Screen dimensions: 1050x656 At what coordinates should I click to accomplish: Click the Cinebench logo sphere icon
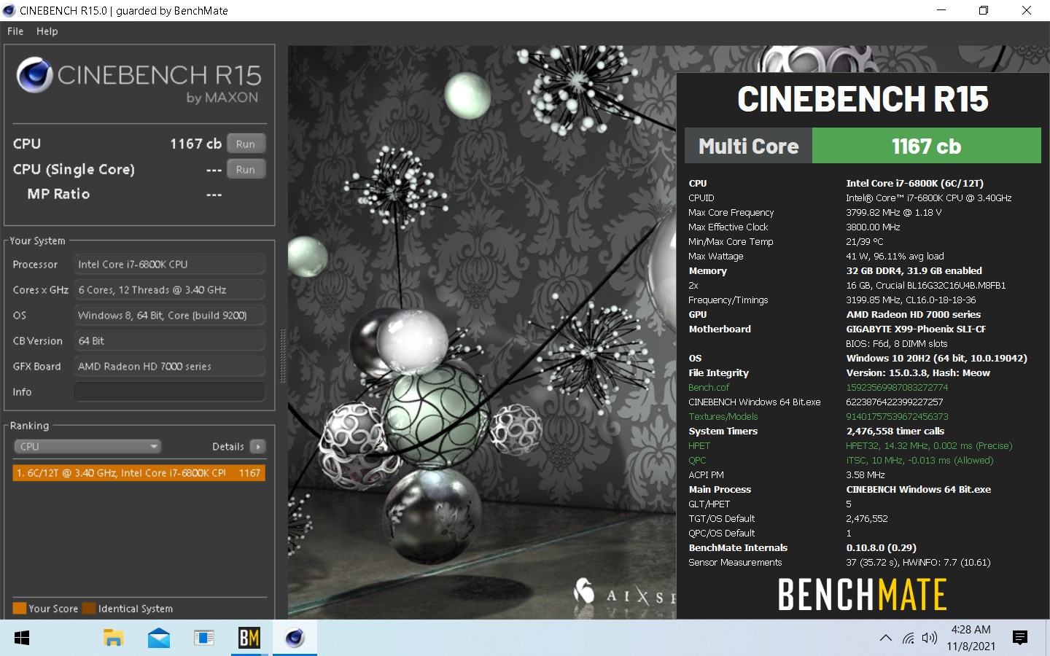click(34, 75)
